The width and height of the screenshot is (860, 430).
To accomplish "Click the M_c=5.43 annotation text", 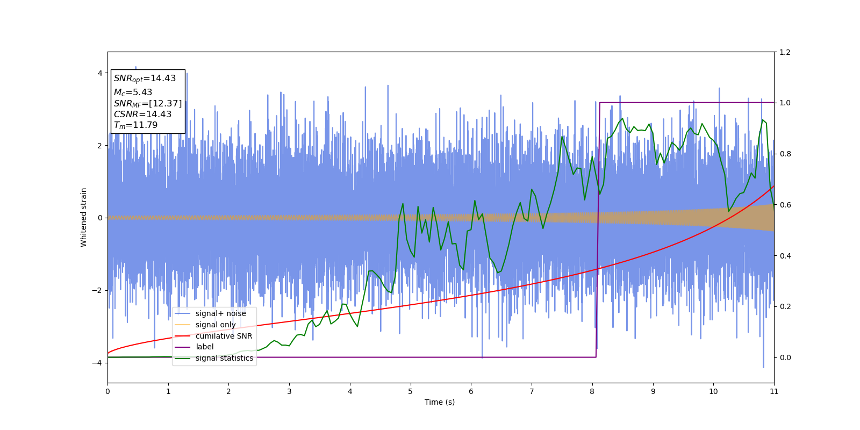I will [133, 92].
